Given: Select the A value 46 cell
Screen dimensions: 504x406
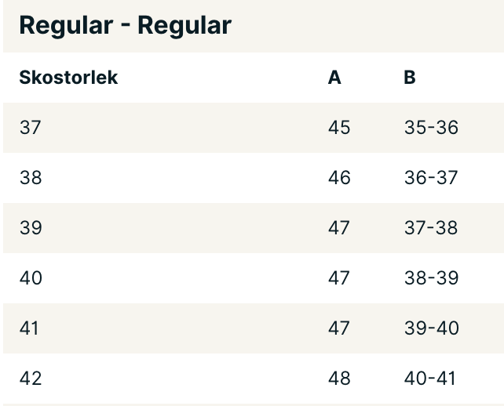Looking at the screenshot, I should (339, 178).
